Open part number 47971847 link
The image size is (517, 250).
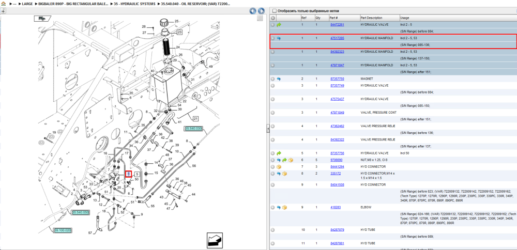click(337, 65)
